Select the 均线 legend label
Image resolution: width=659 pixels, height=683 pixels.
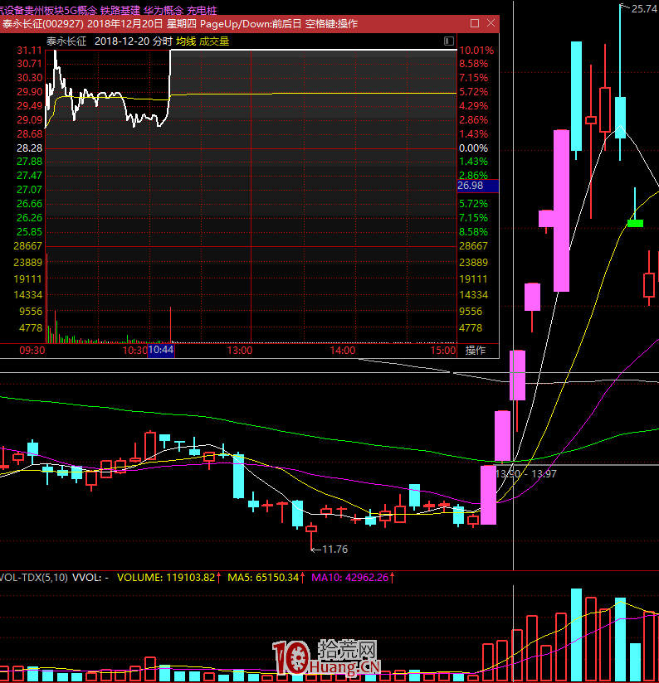pyautogui.click(x=186, y=41)
